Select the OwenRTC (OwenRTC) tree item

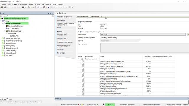coord(13,38)
